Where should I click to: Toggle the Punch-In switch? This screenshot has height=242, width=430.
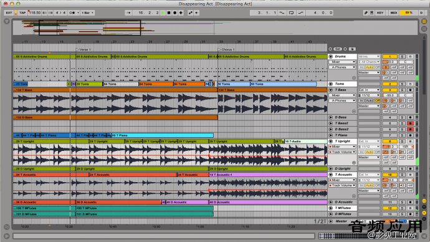(282, 12)
